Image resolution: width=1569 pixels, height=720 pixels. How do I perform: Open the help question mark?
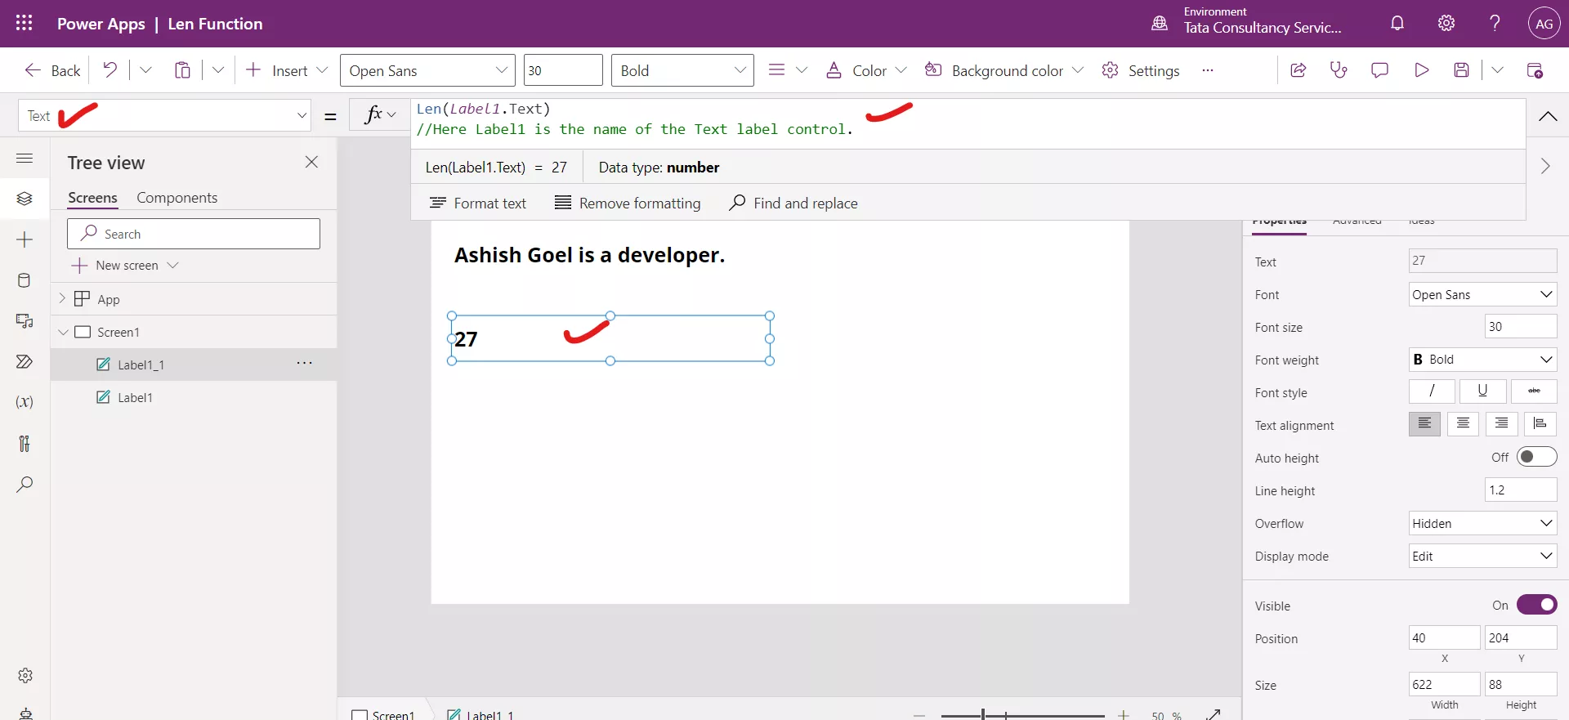(1495, 23)
